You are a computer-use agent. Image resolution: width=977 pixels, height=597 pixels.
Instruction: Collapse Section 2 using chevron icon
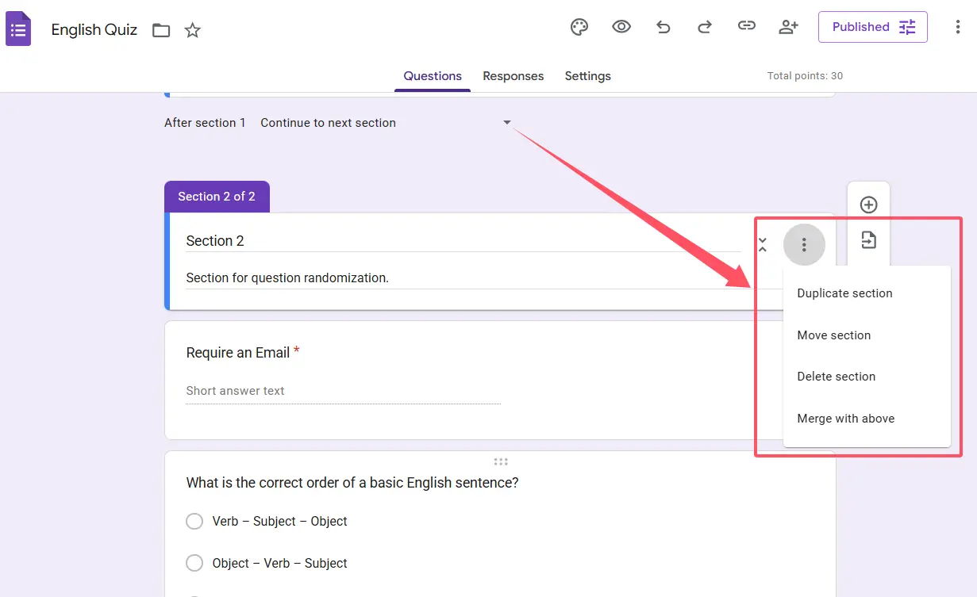[x=763, y=244]
